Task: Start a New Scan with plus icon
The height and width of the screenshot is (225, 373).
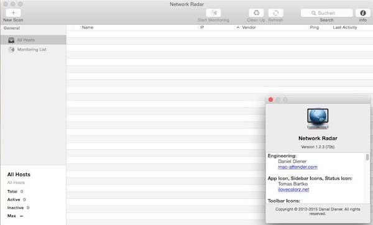Action: [x=13, y=13]
